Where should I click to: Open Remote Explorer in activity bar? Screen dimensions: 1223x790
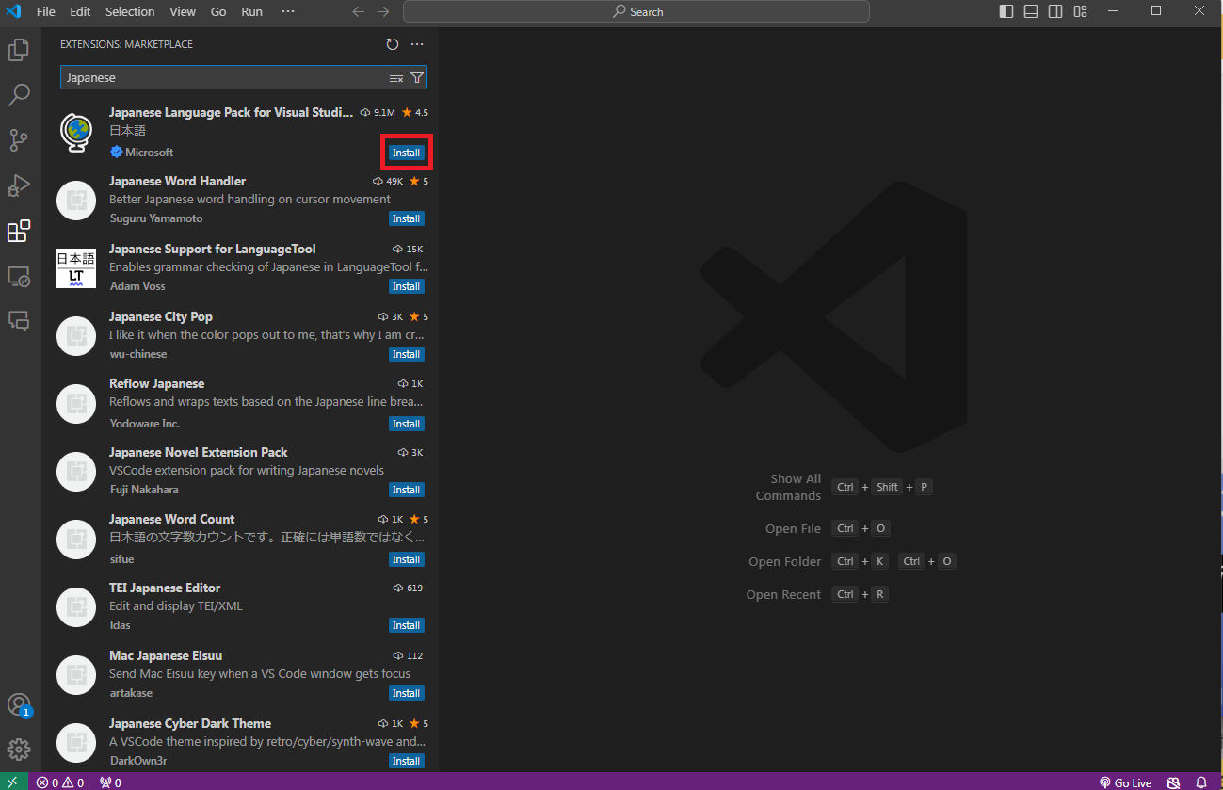point(19,276)
